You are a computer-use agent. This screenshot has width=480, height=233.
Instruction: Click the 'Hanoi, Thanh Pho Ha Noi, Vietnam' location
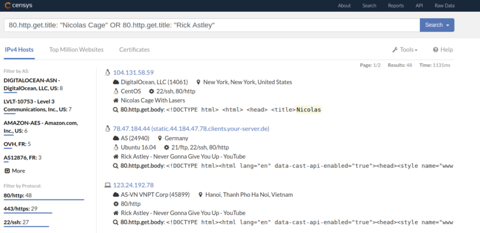pyautogui.click(x=249, y=194)
